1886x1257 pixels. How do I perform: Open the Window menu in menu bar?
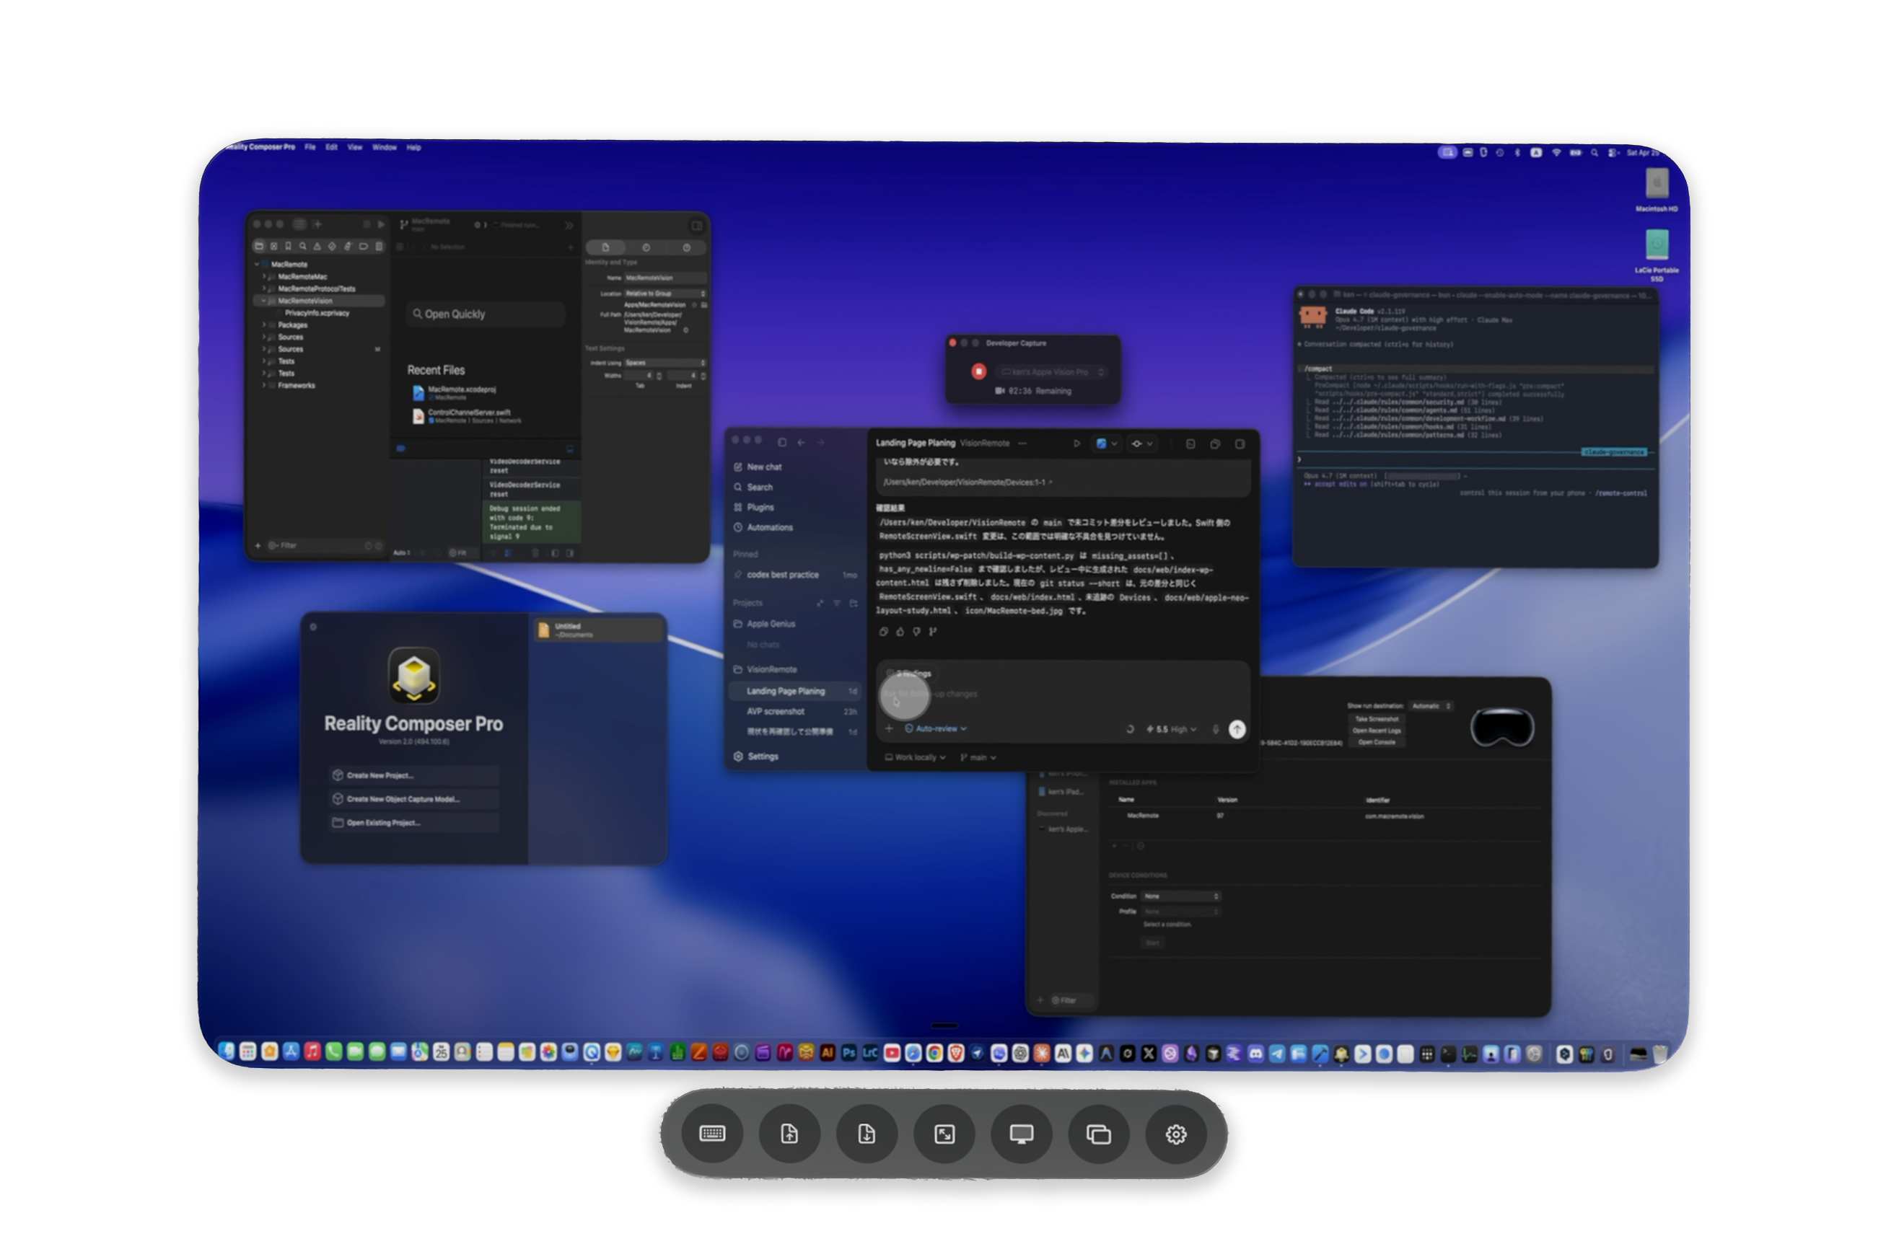(x=384, y=148)
